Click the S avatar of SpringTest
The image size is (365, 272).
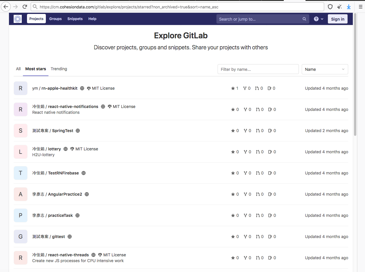coord(21,131)
